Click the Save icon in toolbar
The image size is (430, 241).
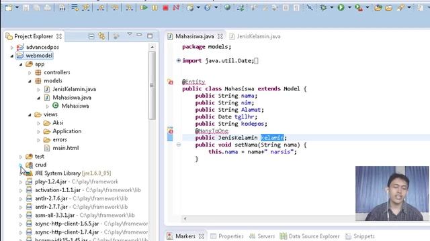26,7
